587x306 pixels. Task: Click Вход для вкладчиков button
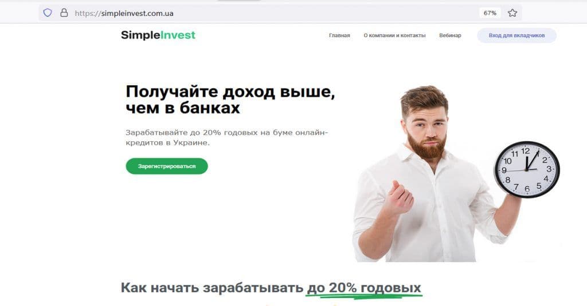click(516, 35)
